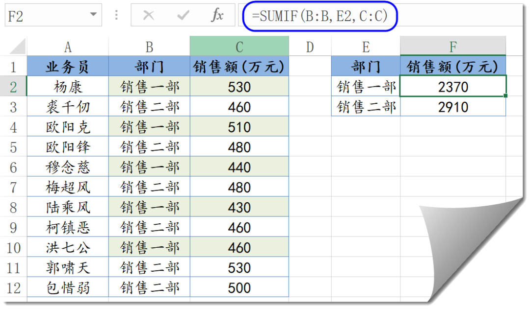The image size is (530, 309).
Task: Click header cell 部门 in column B
Action: (x=149, y=67)
